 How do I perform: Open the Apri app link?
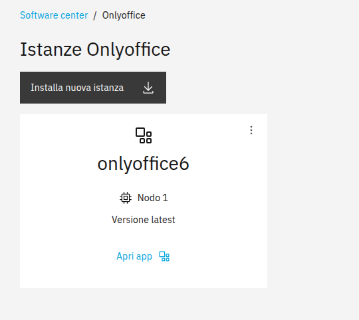click(x=143, y=256)
